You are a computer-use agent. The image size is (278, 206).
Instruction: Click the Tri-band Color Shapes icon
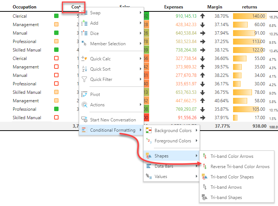[205, 177]
